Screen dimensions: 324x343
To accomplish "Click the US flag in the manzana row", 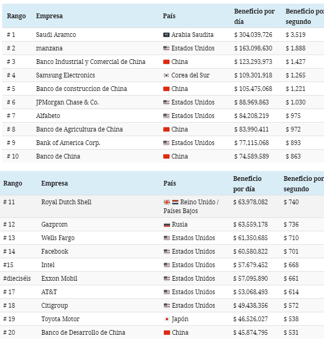I will pos(166,48).
